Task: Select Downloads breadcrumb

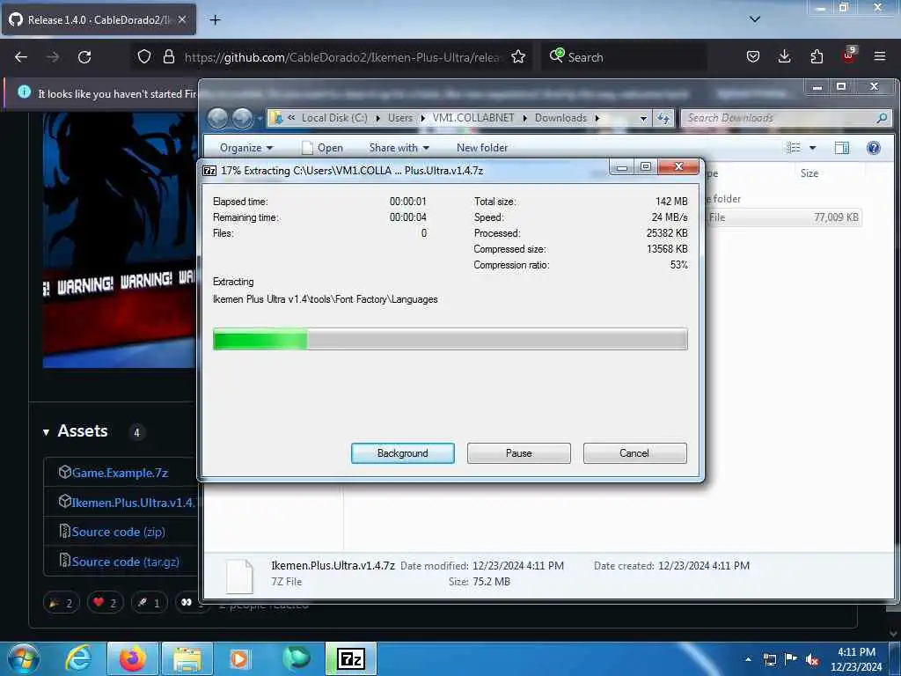Action: (560, 118)
